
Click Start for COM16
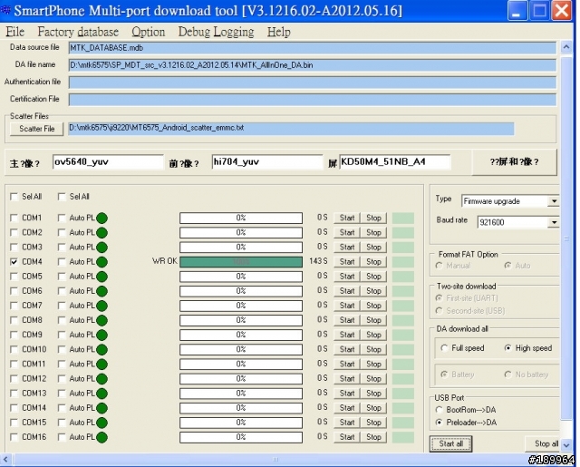tap(347, 437)
